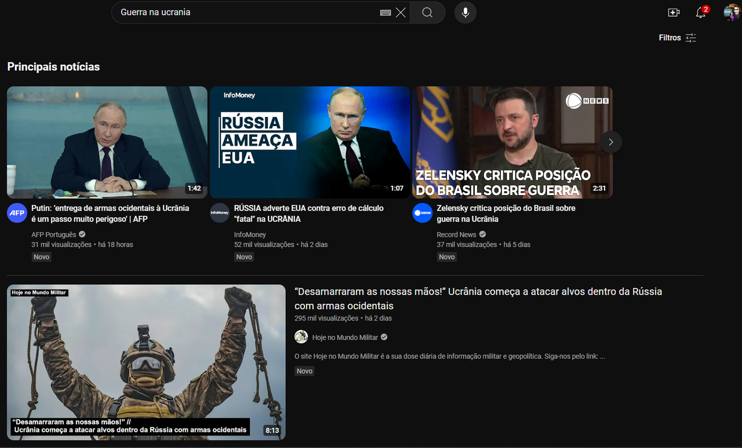
Task: Click the 1:07 duration badge
Action: point(397,189)
